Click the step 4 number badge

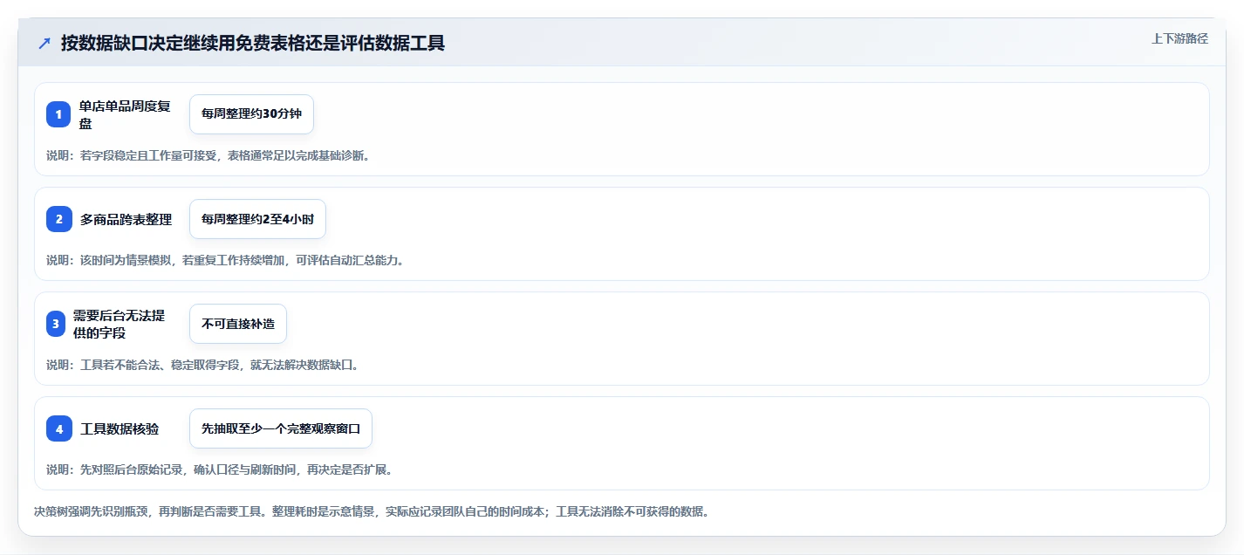[59, 428]
